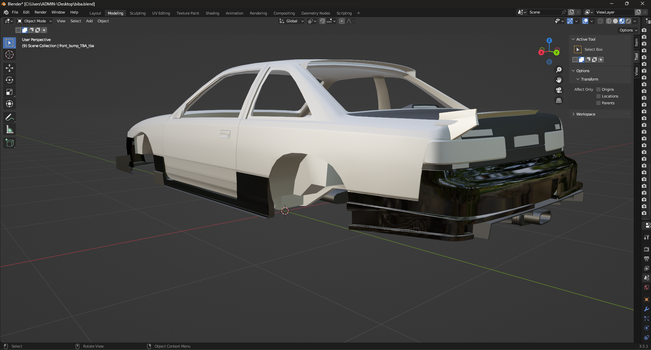Open the overlays options dropdown arrow
The image size is (651, 350).
point(592,21)
